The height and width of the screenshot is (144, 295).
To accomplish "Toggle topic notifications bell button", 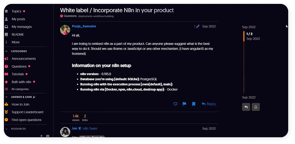I will tap(256, 107).
